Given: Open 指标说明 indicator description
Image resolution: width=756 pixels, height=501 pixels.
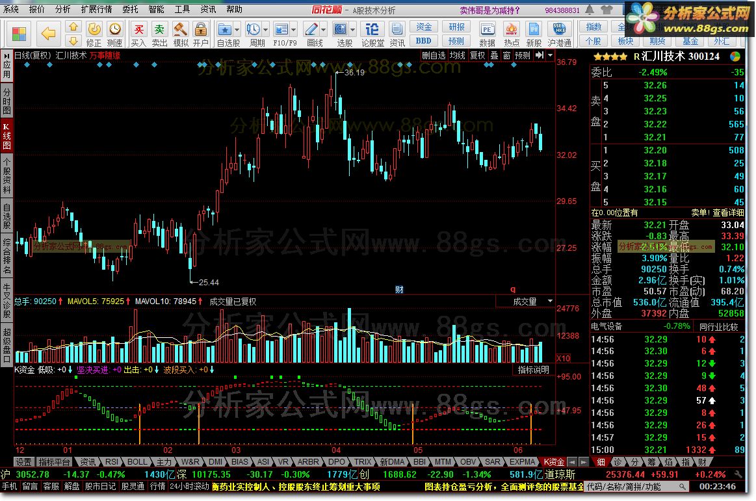Looking at the screenshot, I should 533,370.
